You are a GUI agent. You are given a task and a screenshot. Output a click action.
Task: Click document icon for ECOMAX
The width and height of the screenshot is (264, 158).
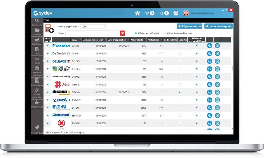pos(217,123)
